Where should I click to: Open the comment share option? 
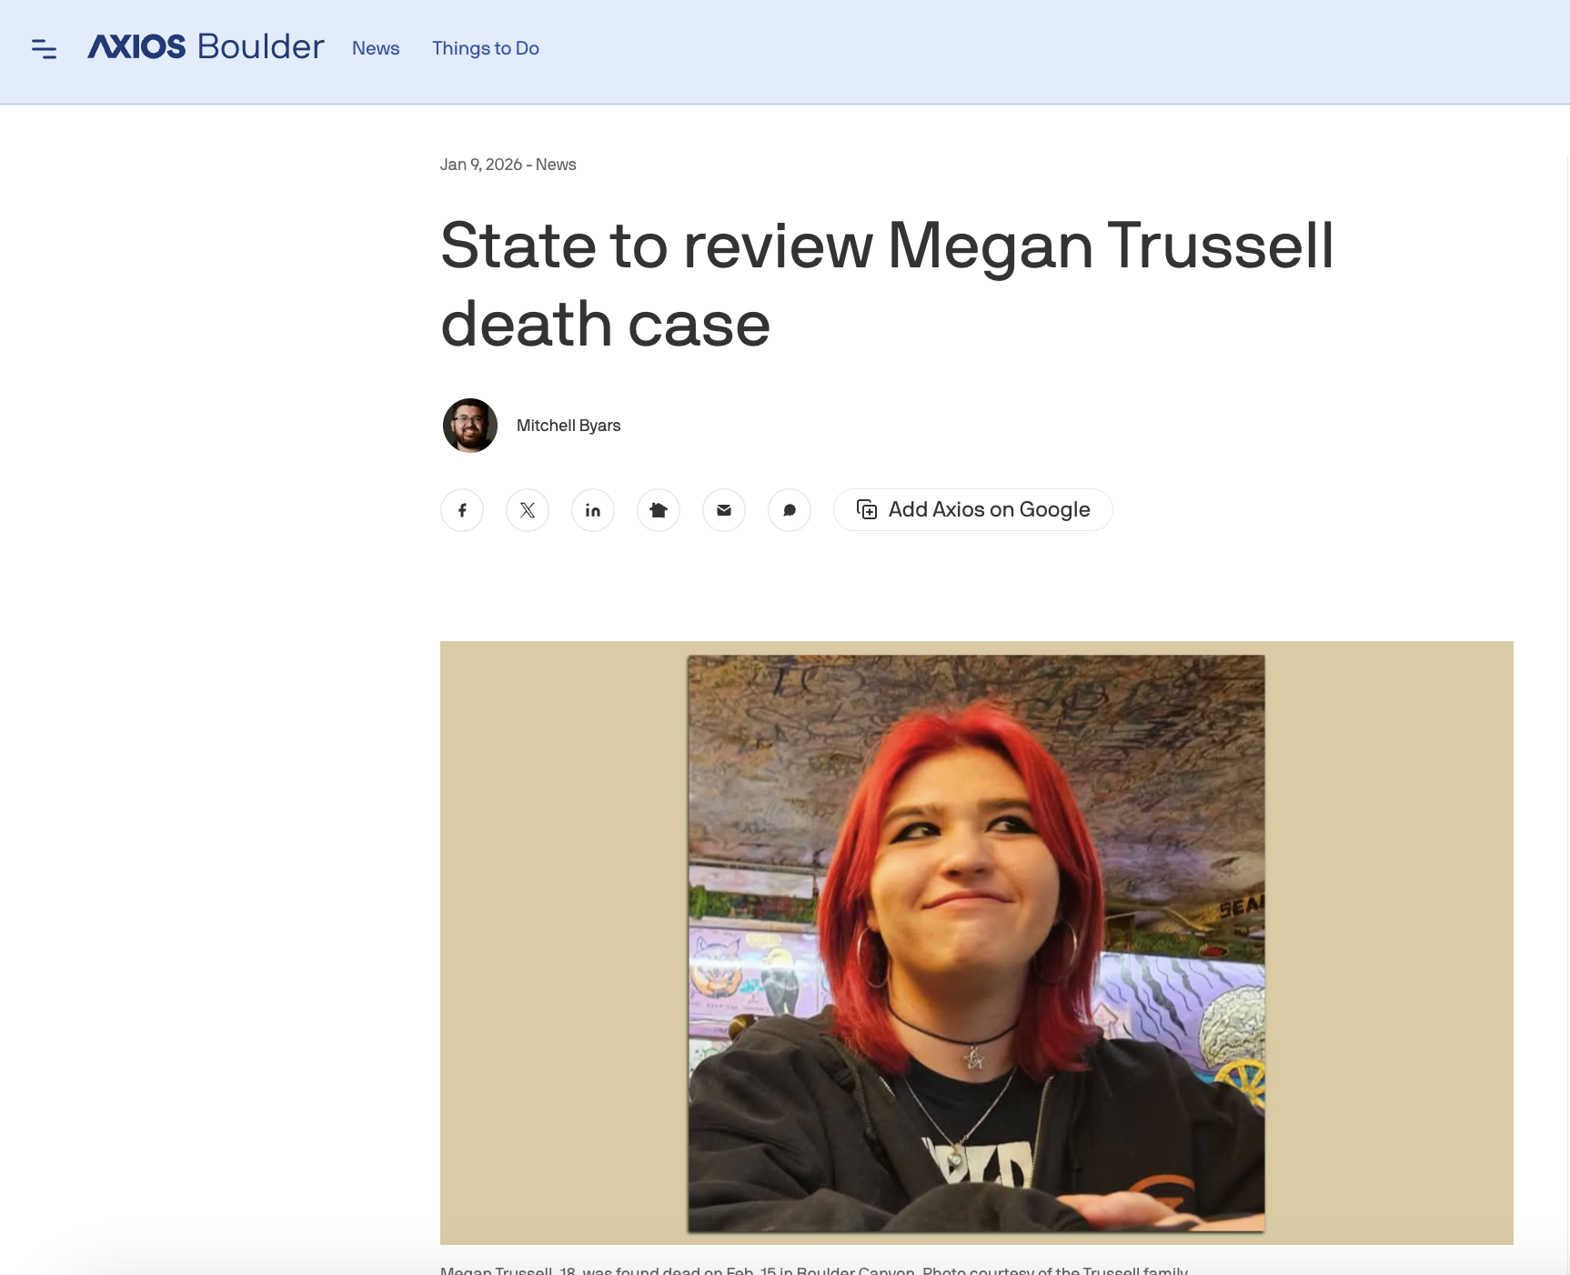pos(790,510)
